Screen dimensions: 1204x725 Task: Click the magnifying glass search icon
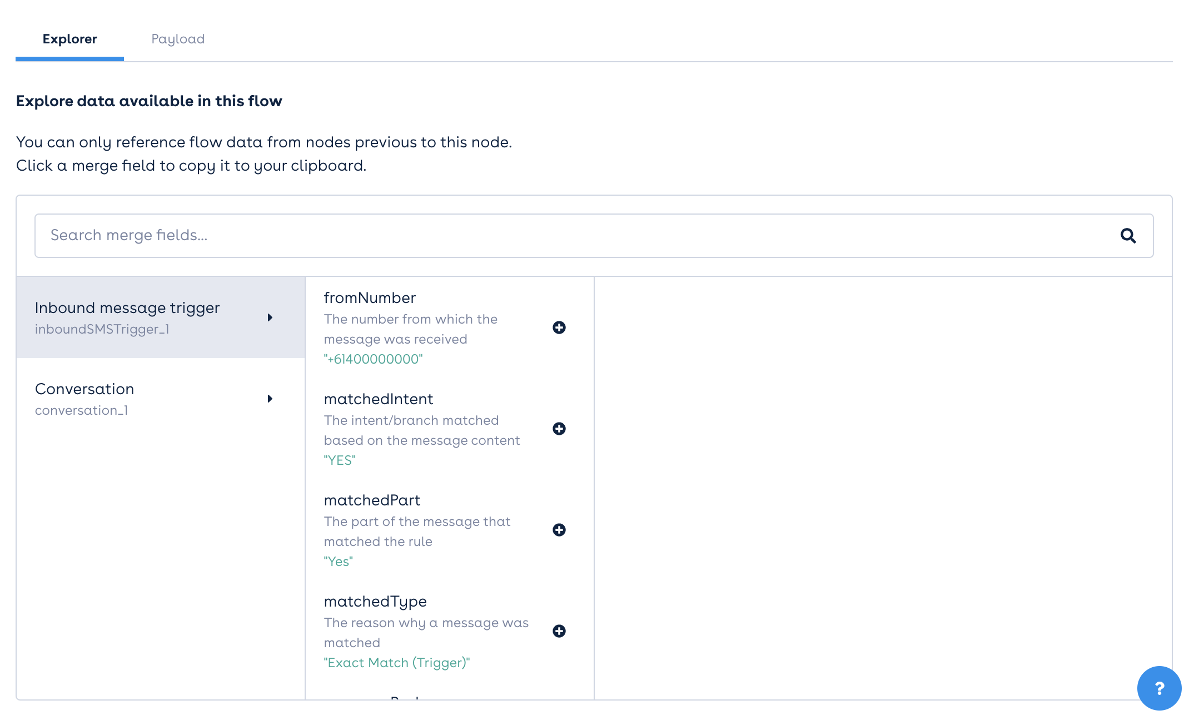coord(1128,236)
